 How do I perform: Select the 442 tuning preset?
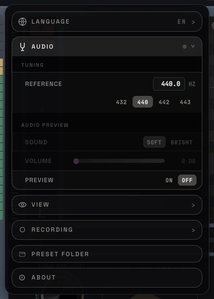click(164, 102)
